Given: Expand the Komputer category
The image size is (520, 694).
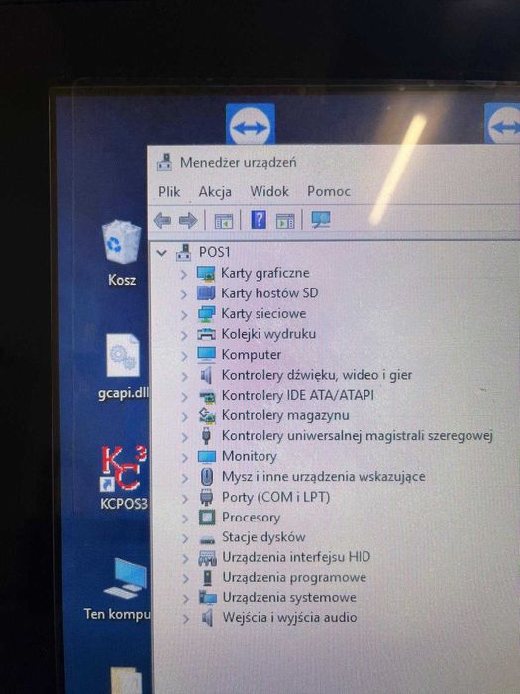Looking at the screenshot, I should click(x=184, y=356).
